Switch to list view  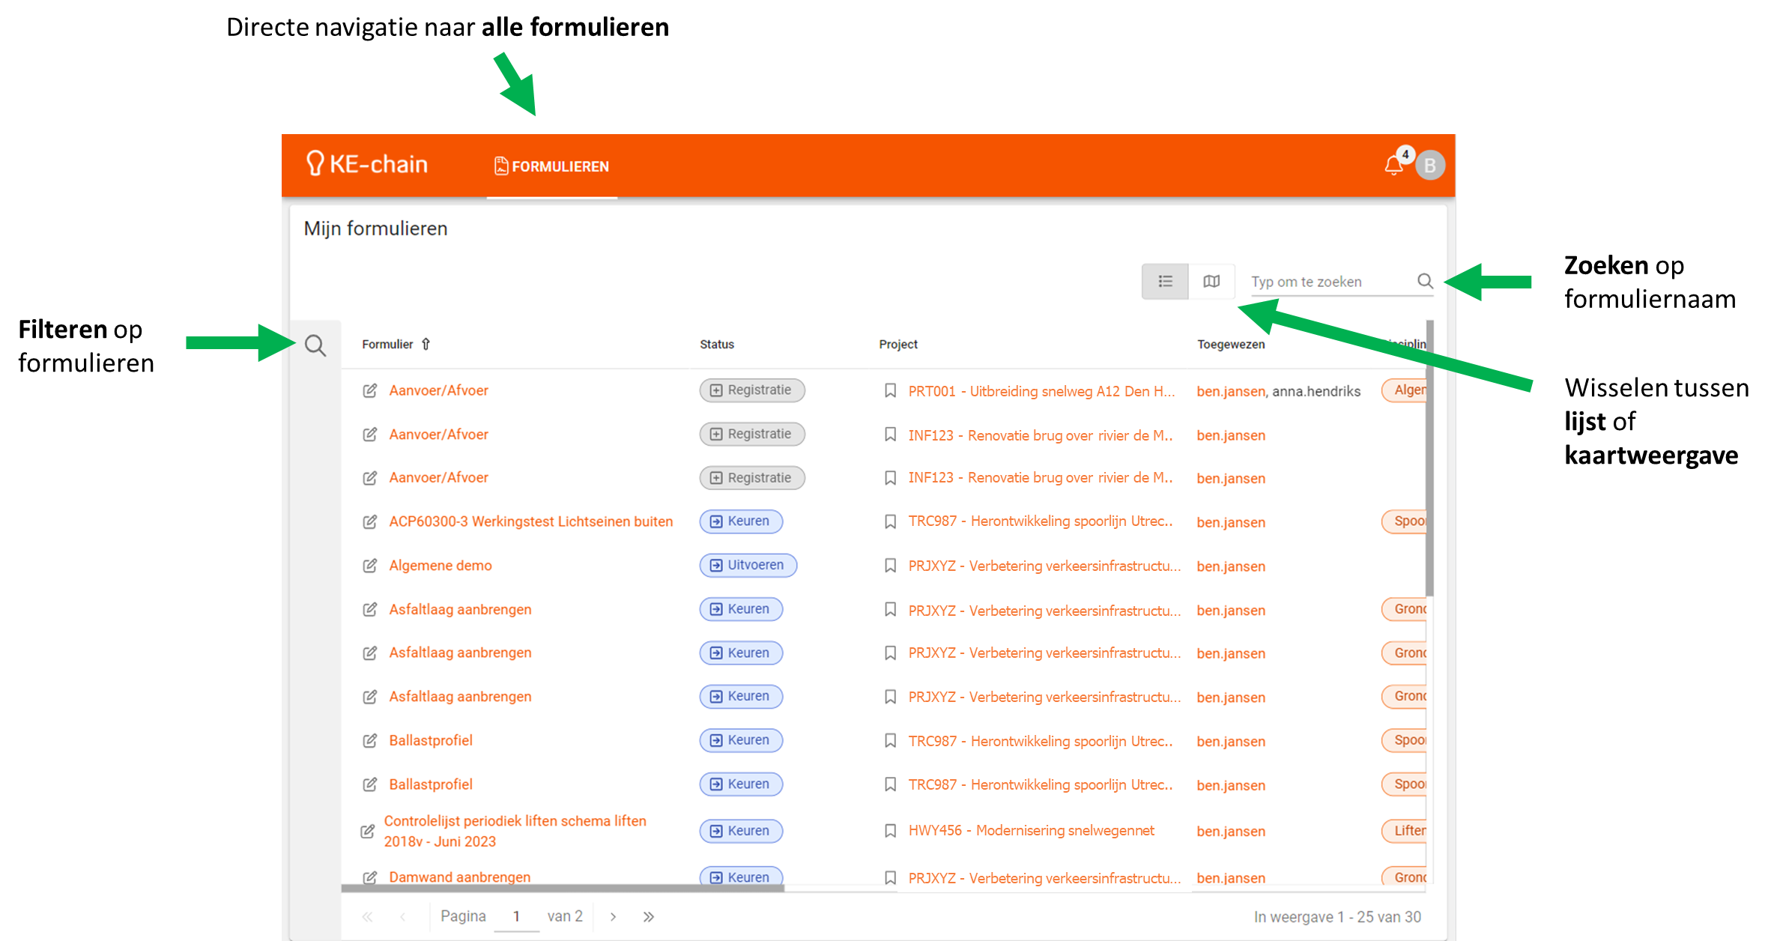point(1165,282)
